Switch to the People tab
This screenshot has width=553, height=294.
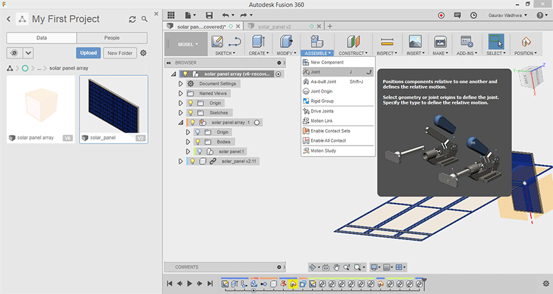pyautogui.click(x=111, y=38)
